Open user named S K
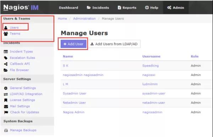Image resolution: width=213 pixels, height=137 pixels. (x=65, y=66)
